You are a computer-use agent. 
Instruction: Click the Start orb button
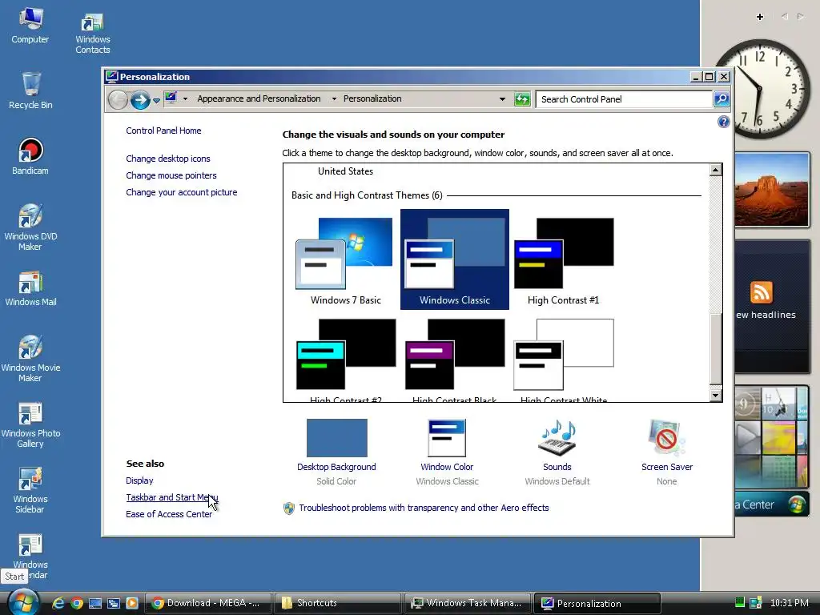point(23,602)
